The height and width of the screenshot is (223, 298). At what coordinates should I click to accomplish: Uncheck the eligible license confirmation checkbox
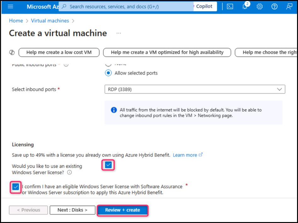tap(15, 187)
